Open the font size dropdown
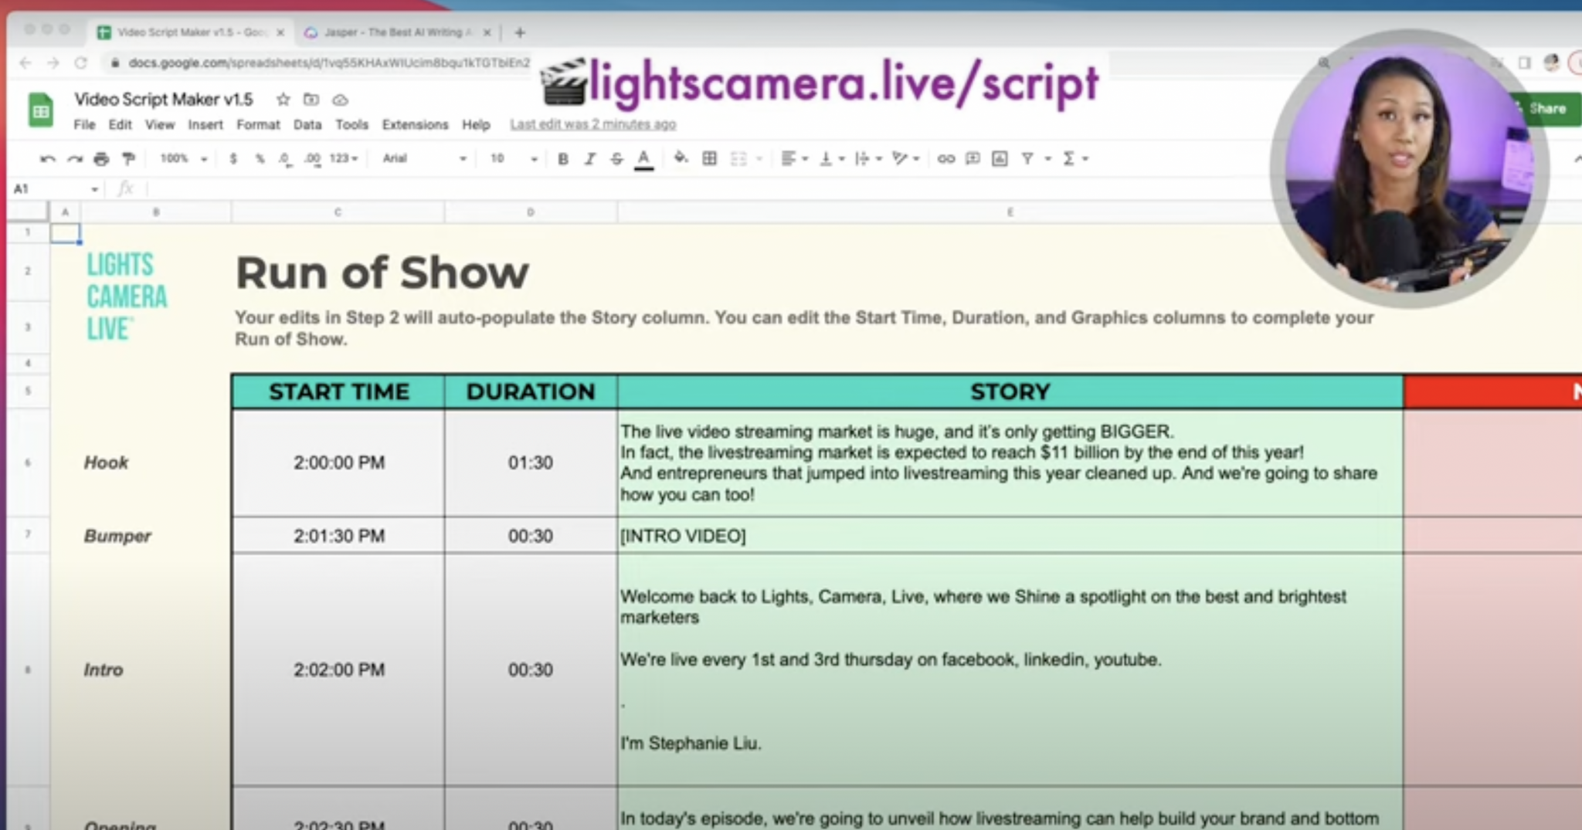The height and width of the screenshot is (830, 1582). (506, 158)
